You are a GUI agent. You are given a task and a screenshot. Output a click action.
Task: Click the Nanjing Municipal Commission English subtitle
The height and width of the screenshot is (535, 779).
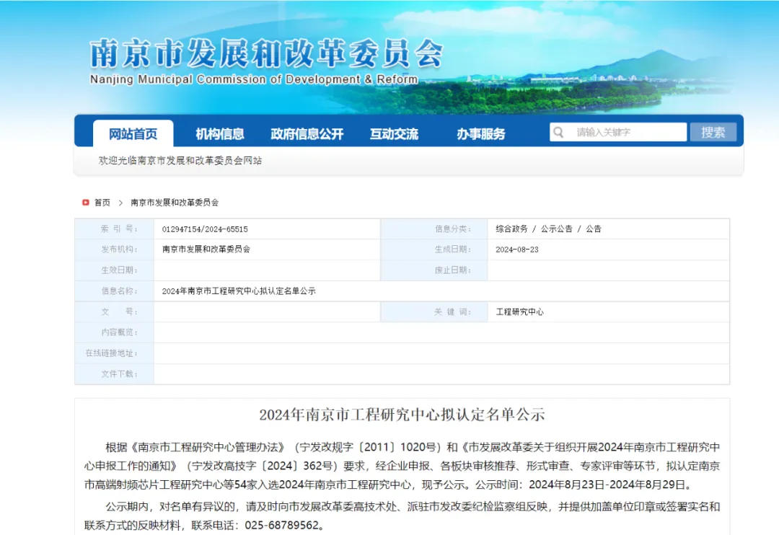[254, 79]
